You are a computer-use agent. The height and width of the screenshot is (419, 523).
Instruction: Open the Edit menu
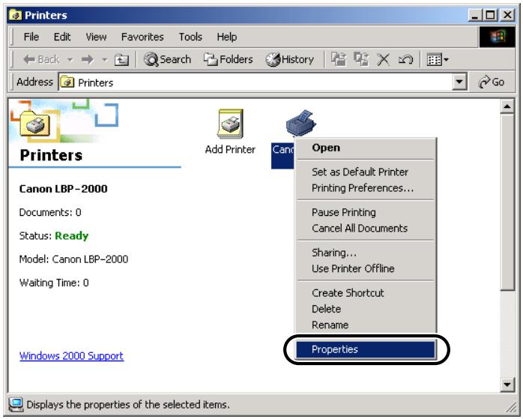pos(62,37)
